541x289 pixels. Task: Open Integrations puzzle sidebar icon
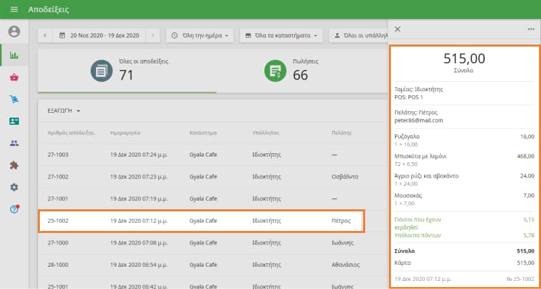pos(14,165)
